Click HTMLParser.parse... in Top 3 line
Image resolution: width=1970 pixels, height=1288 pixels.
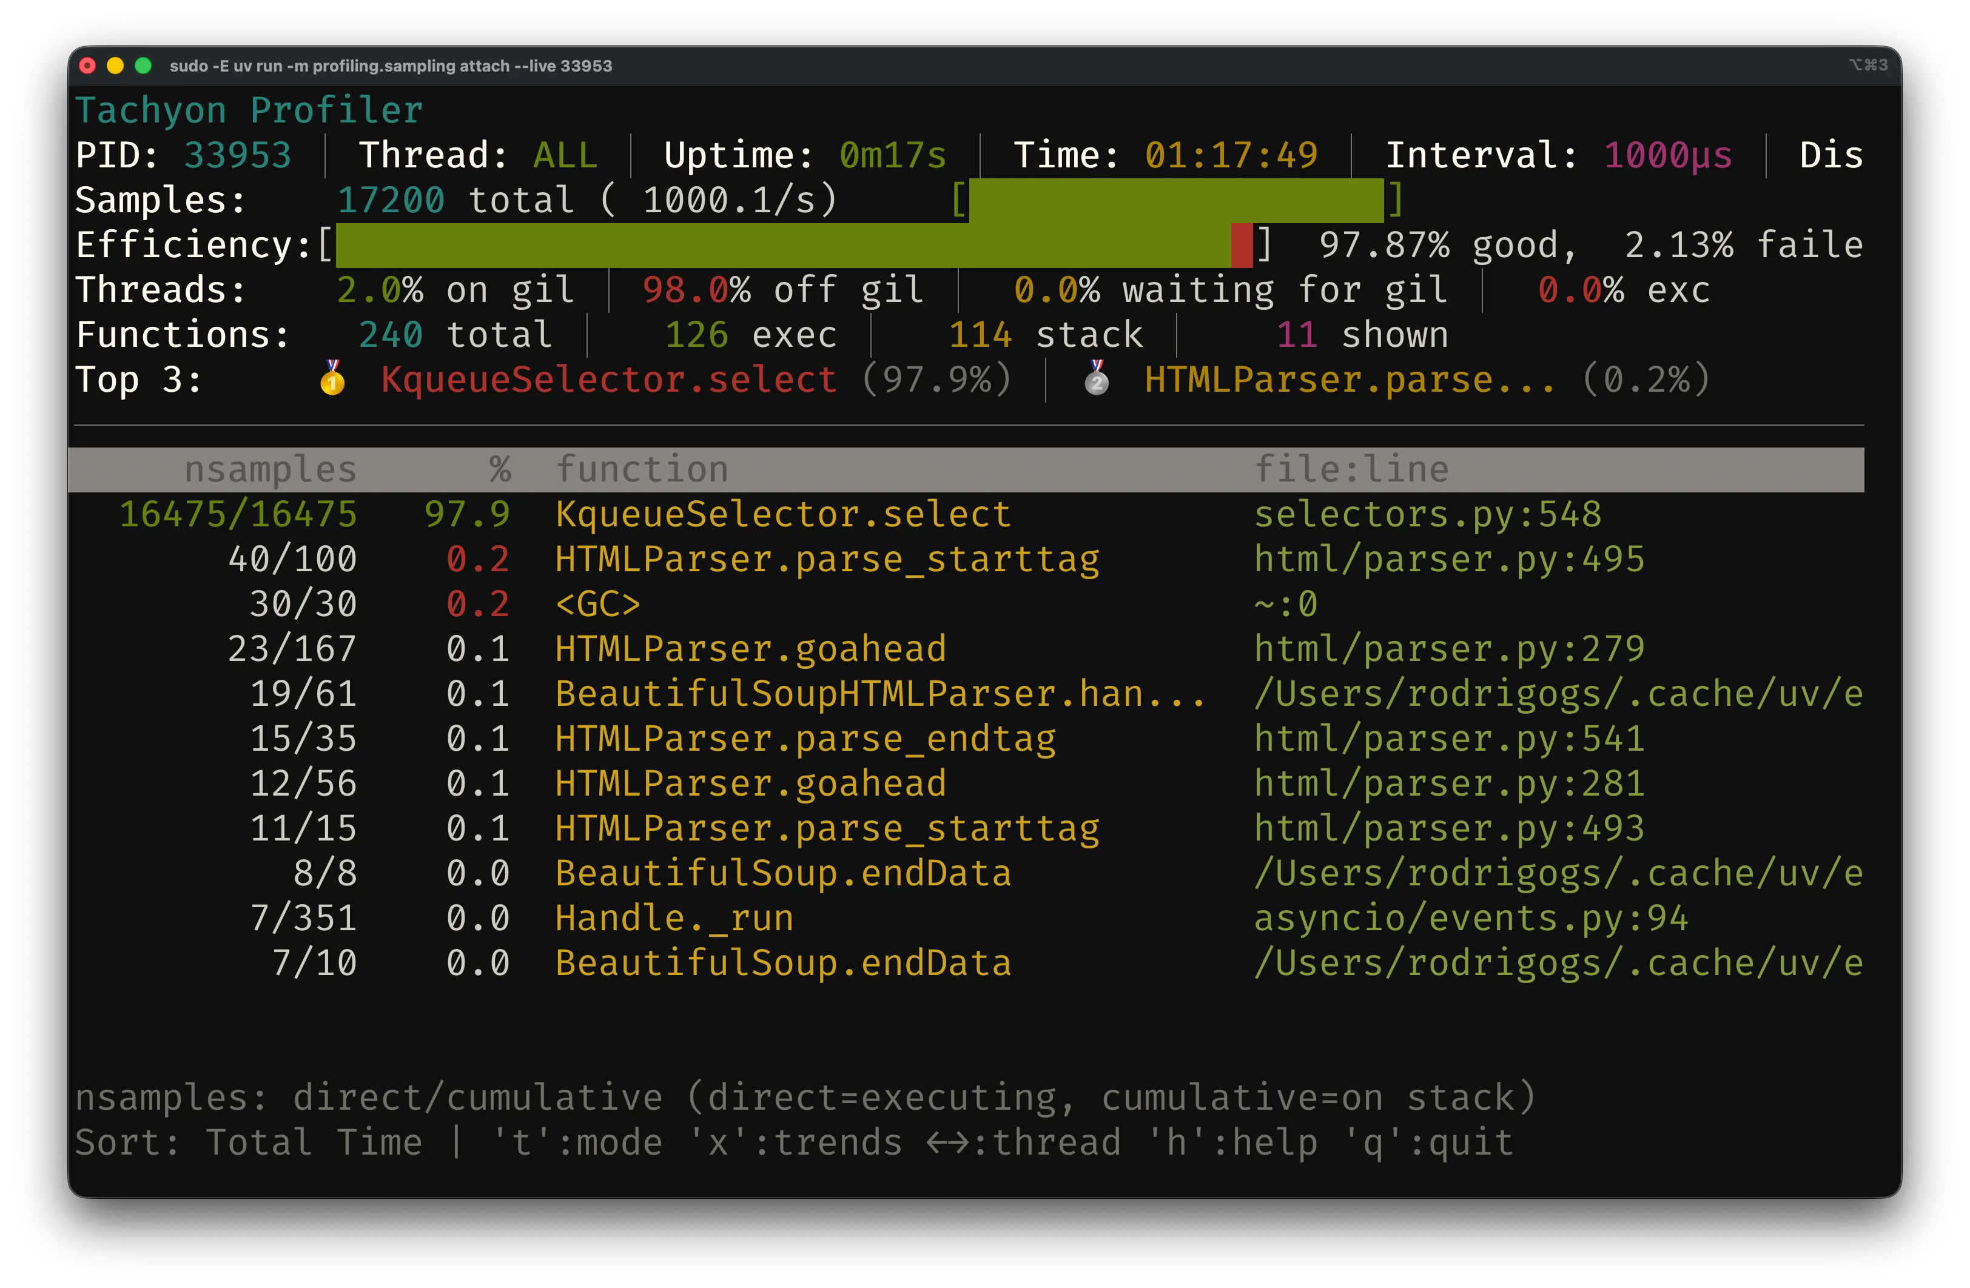click(1349, 379)
